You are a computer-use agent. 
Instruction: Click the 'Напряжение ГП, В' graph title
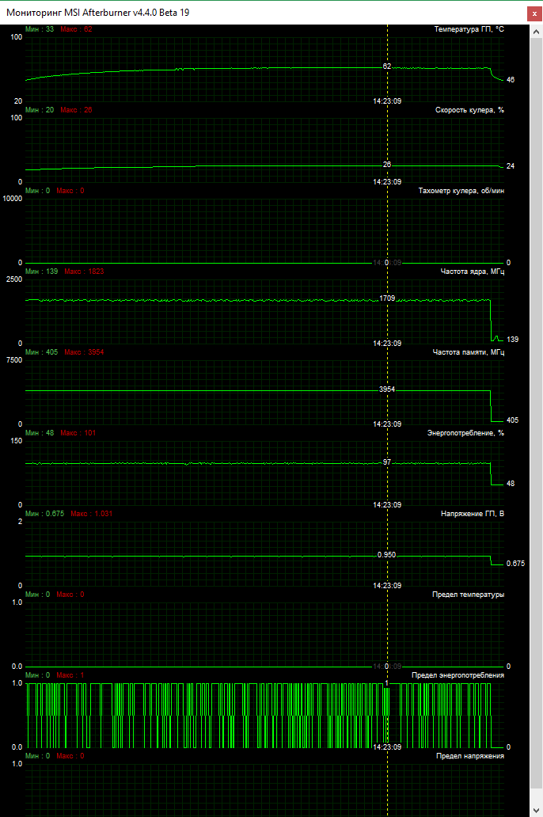point(472,514)
